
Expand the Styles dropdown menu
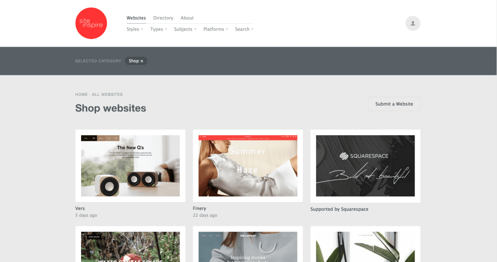pos(135,29)
